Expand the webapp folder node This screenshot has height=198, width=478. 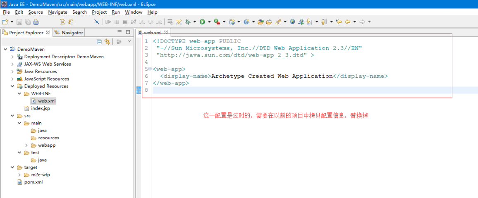click(x=26, y=146)
